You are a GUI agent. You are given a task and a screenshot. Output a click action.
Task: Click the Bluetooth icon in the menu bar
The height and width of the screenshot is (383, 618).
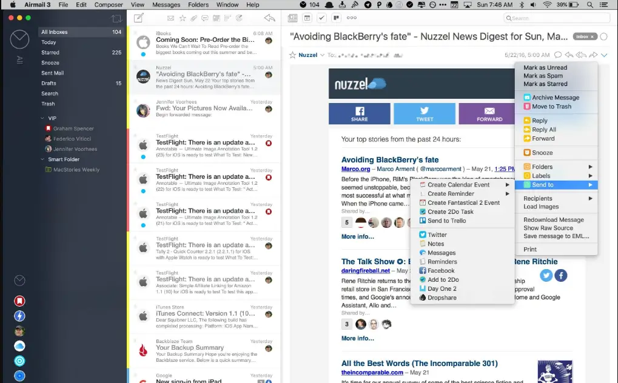point(522,5)
